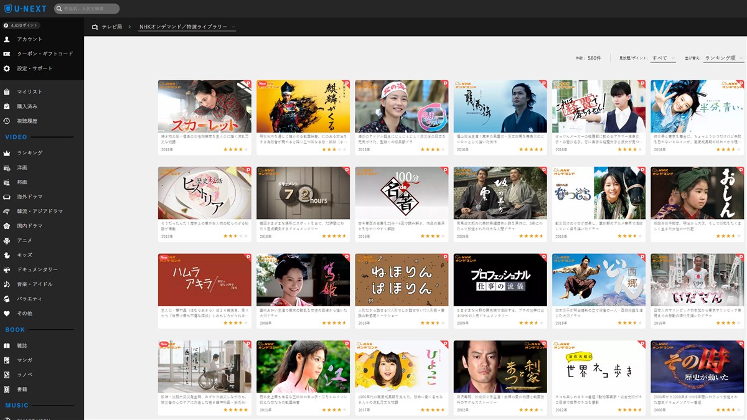This screenshot has width=747, height=420.
Task: Open the 坂の上の雲 thumbnail
Action: point(500,193)
